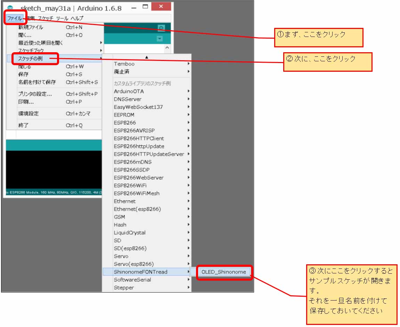The height and width of the screenshot is (327, 400).
Task: Open Ethernet(esp8266) examples entry
Action: pyautogui.click(x=147, y=209)
